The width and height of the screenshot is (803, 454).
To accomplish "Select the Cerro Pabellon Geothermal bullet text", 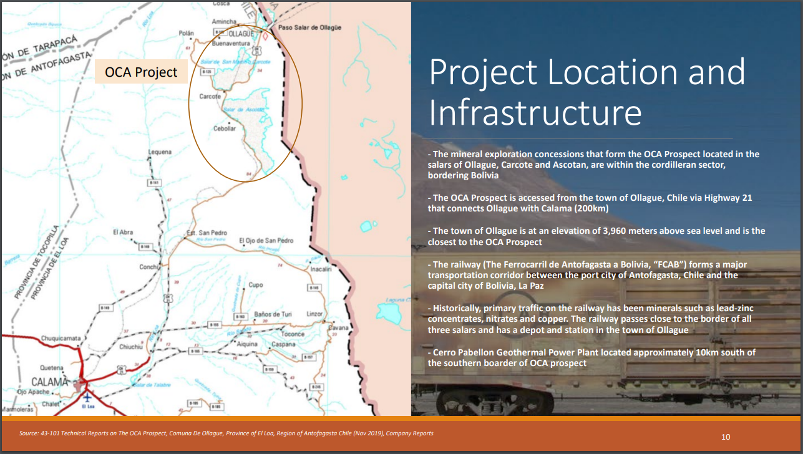I will click(591, 357).
